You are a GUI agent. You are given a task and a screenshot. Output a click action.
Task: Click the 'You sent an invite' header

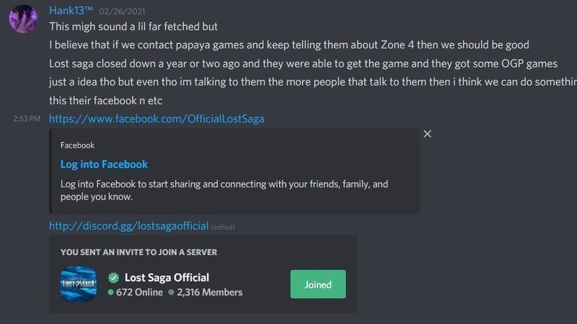[138, 252]
